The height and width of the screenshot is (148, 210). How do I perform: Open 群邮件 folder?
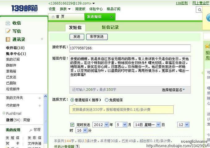11,65
